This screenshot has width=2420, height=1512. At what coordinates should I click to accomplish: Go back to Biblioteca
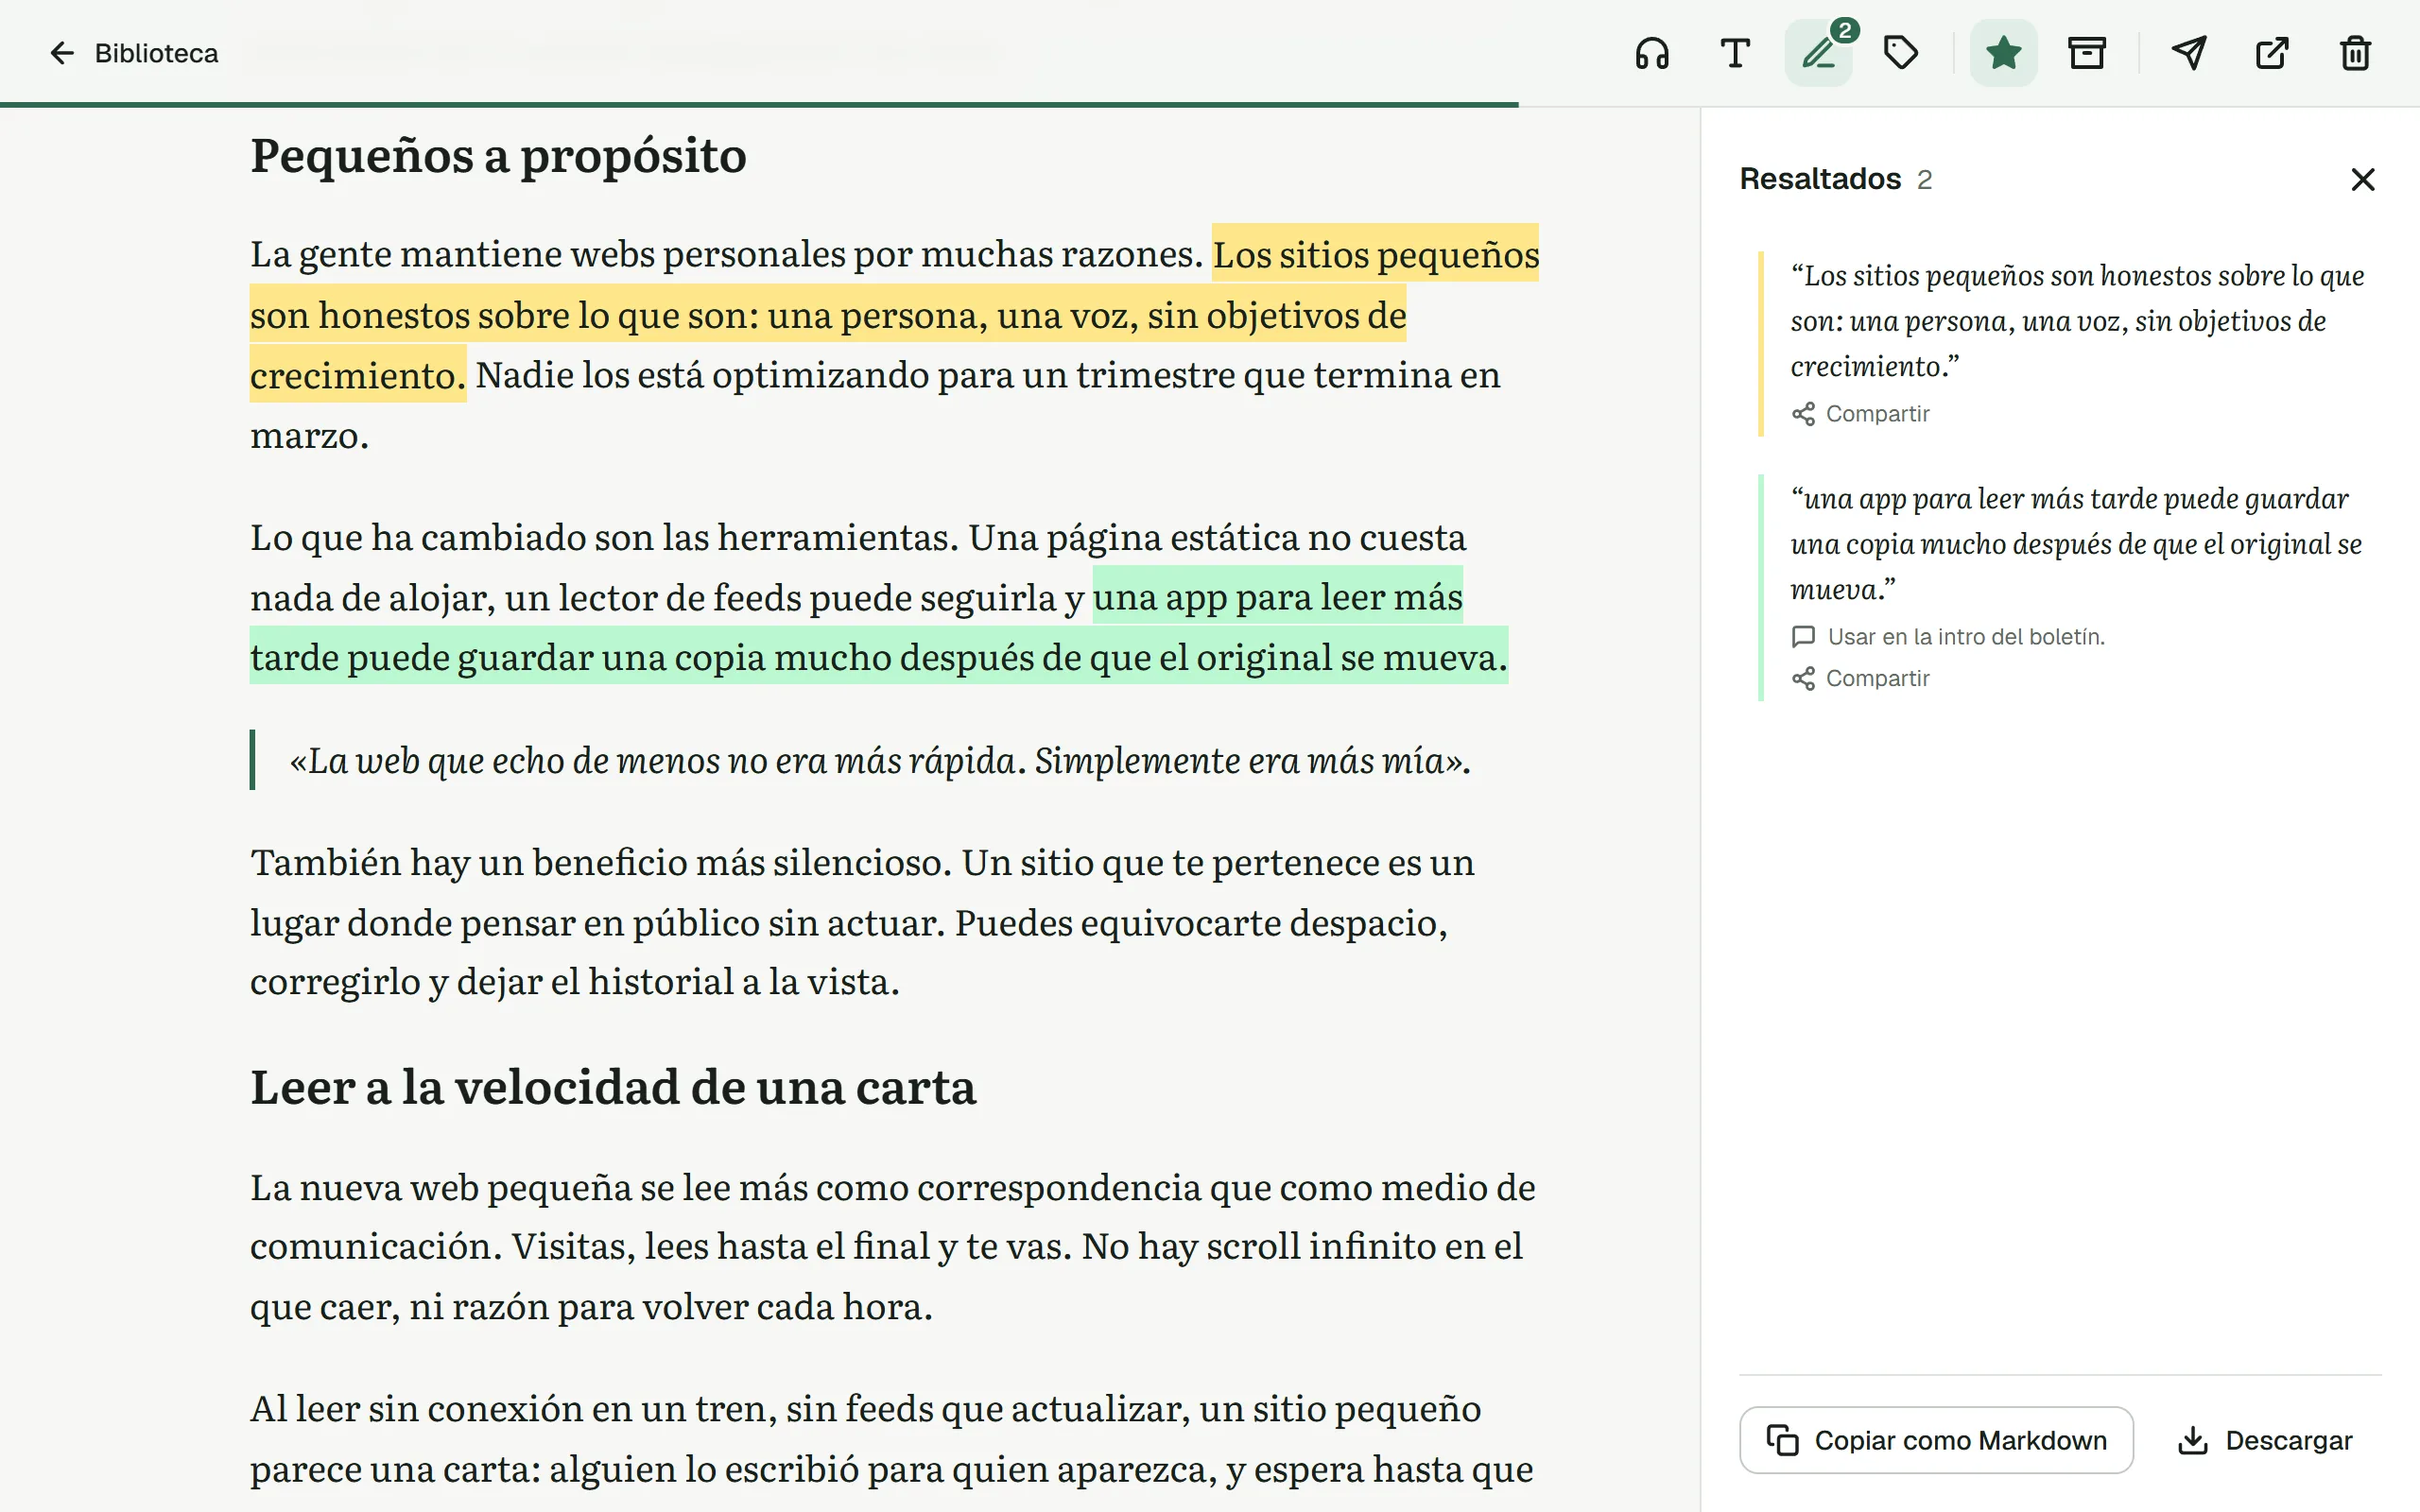coord(133,53)
